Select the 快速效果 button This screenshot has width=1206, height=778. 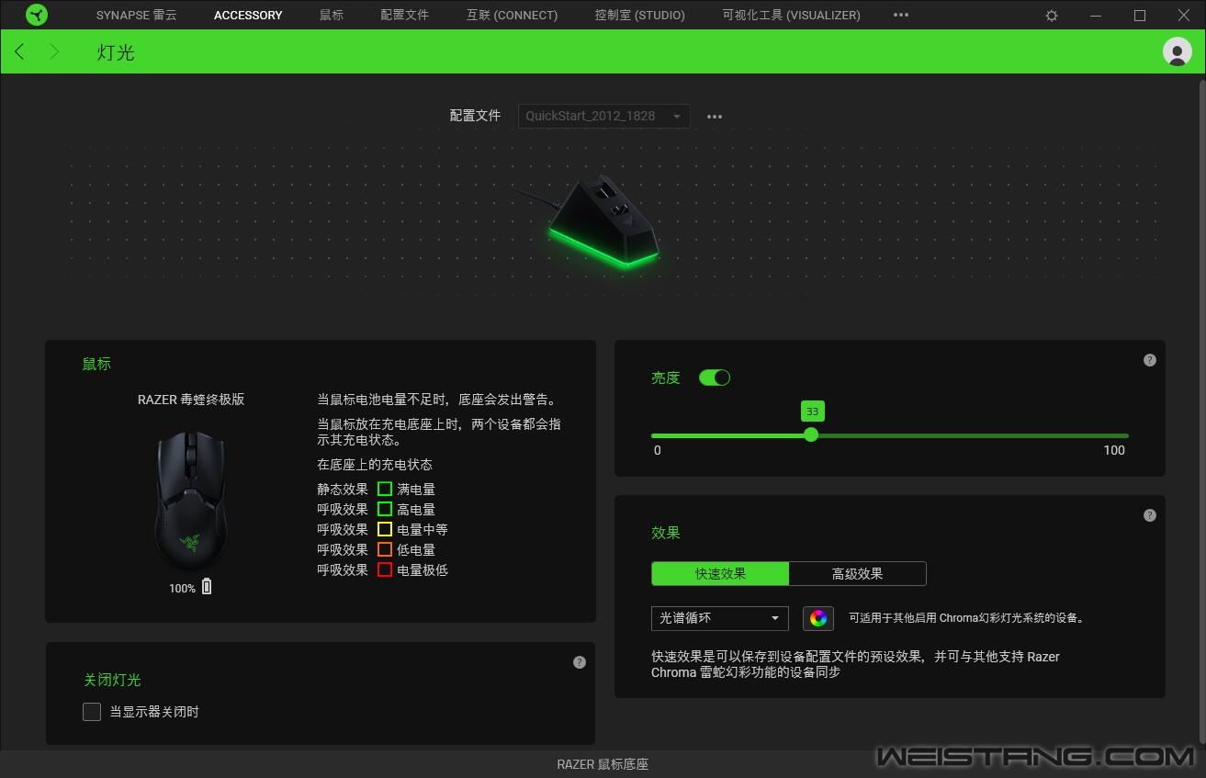tap(720, 574)
